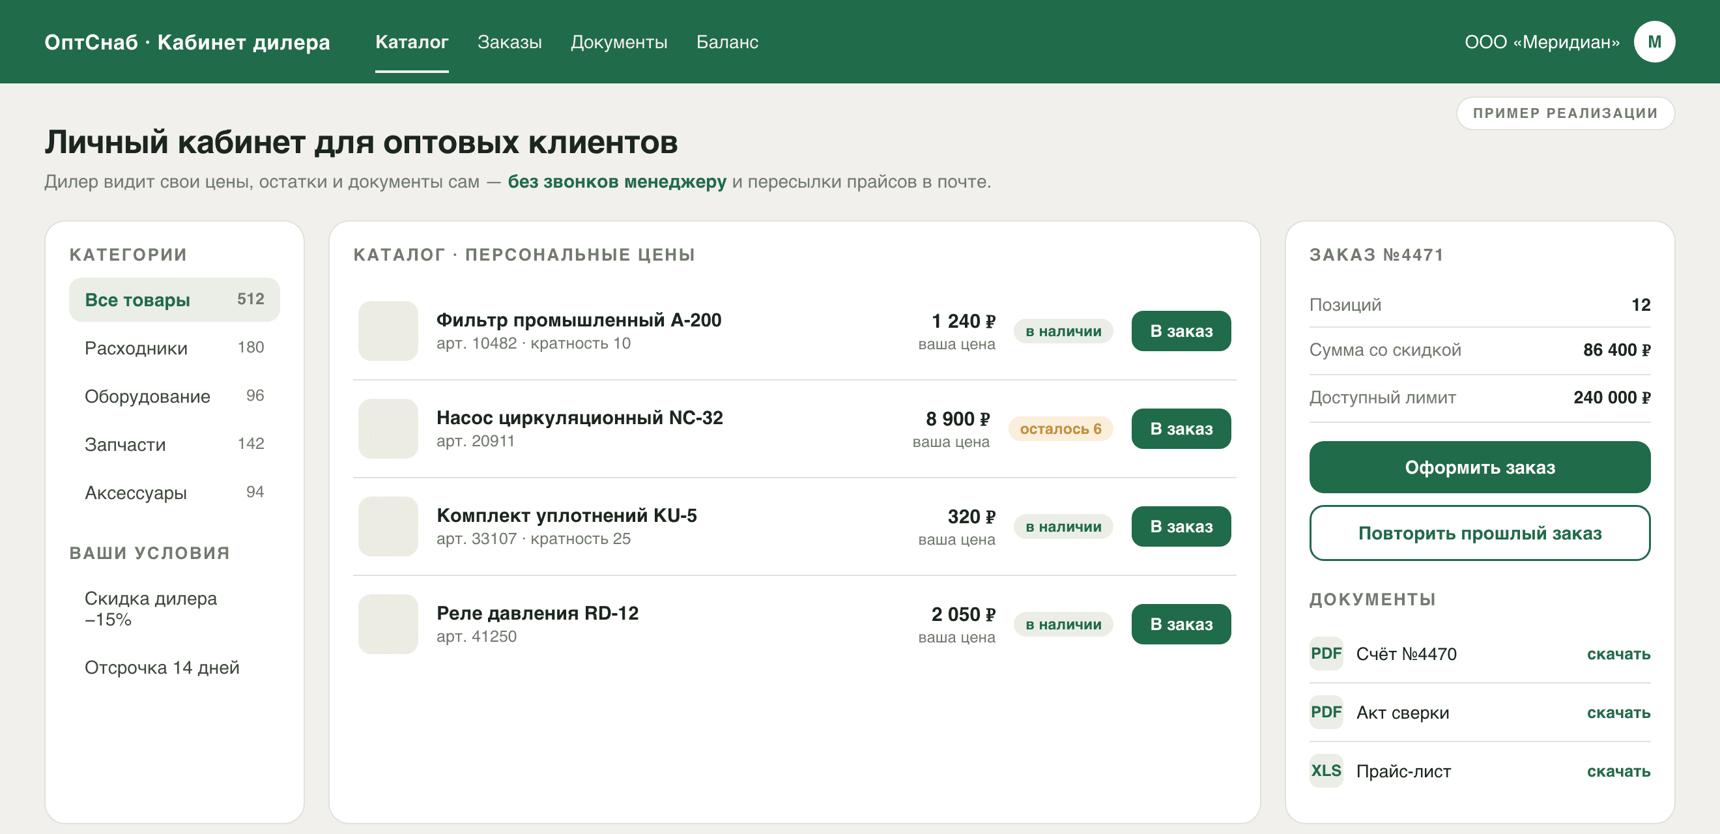Open thumbnail of Фильтр промышленный А-200
The image size is (1720, 834).
388,330
